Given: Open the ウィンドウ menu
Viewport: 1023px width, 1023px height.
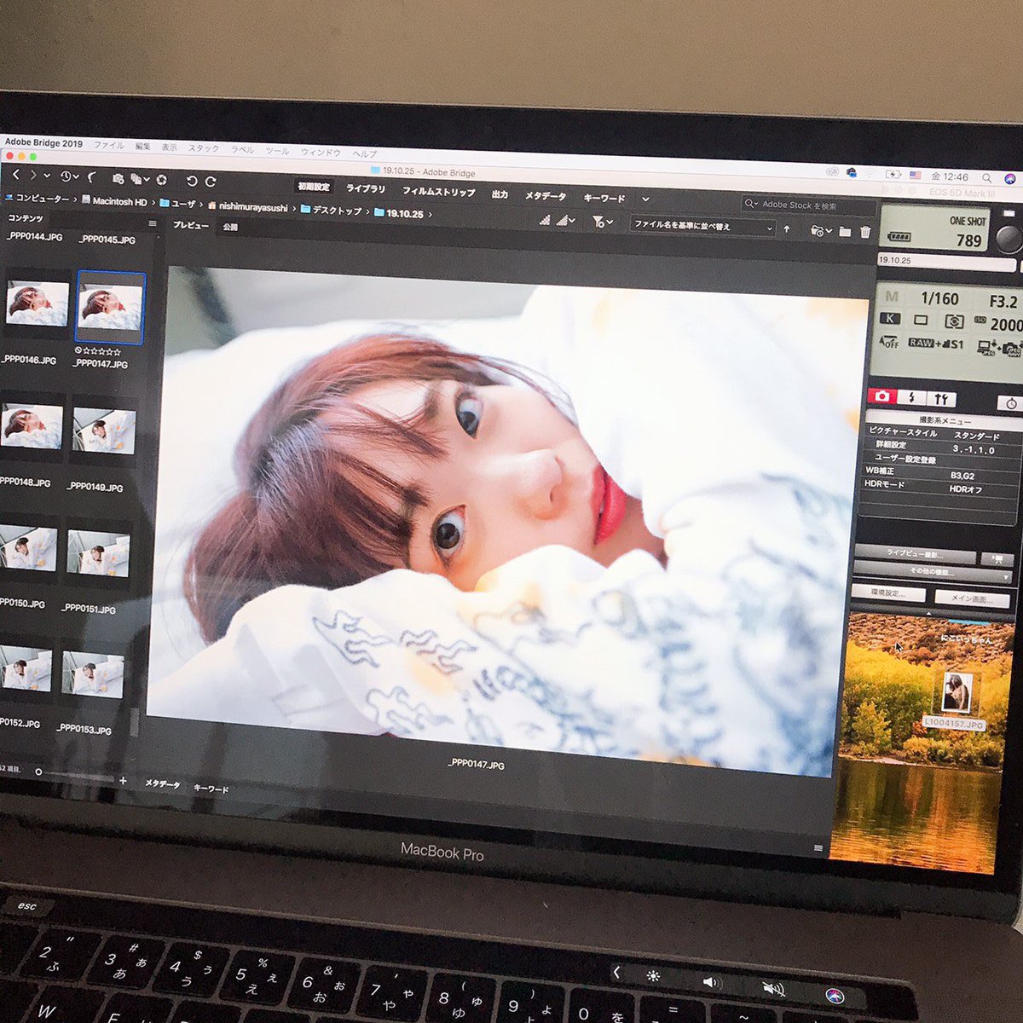Looking at the screenshot, I should click(x=321, y=153).
